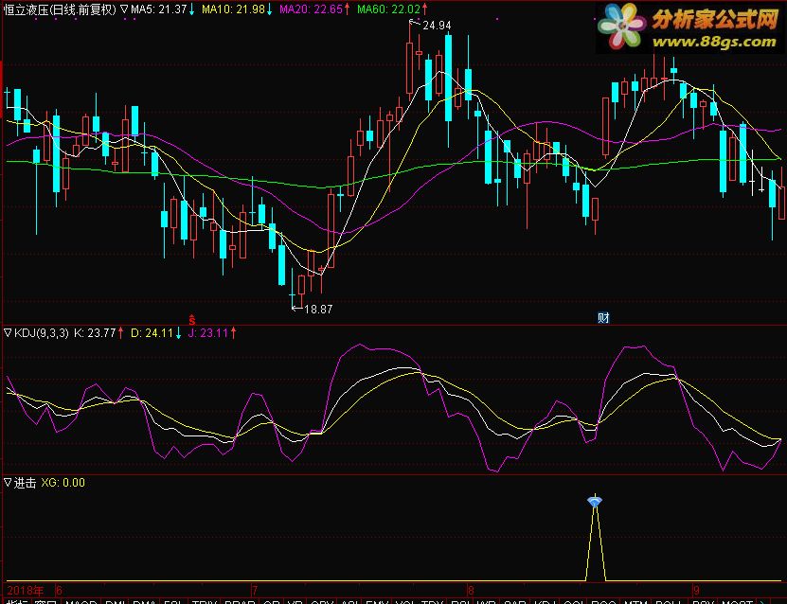Click the K: 23.77 value
The image size is (787, 604).
95,333
